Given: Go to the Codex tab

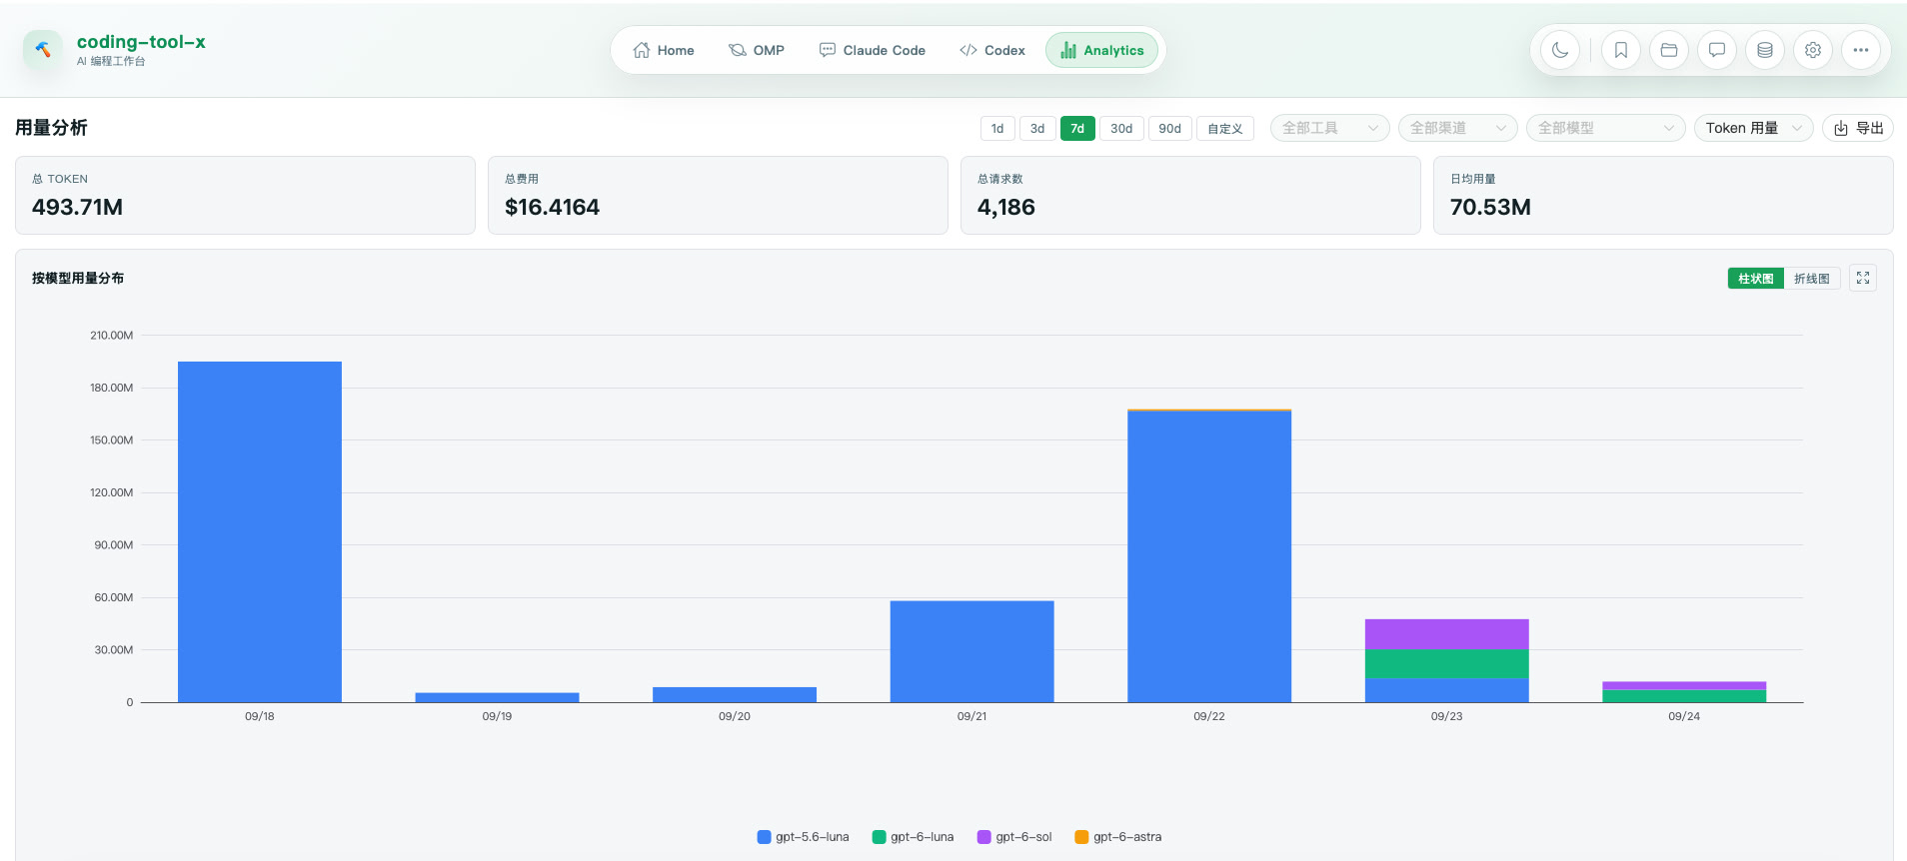Looking at the screenshot, I should tap(992, 50).
